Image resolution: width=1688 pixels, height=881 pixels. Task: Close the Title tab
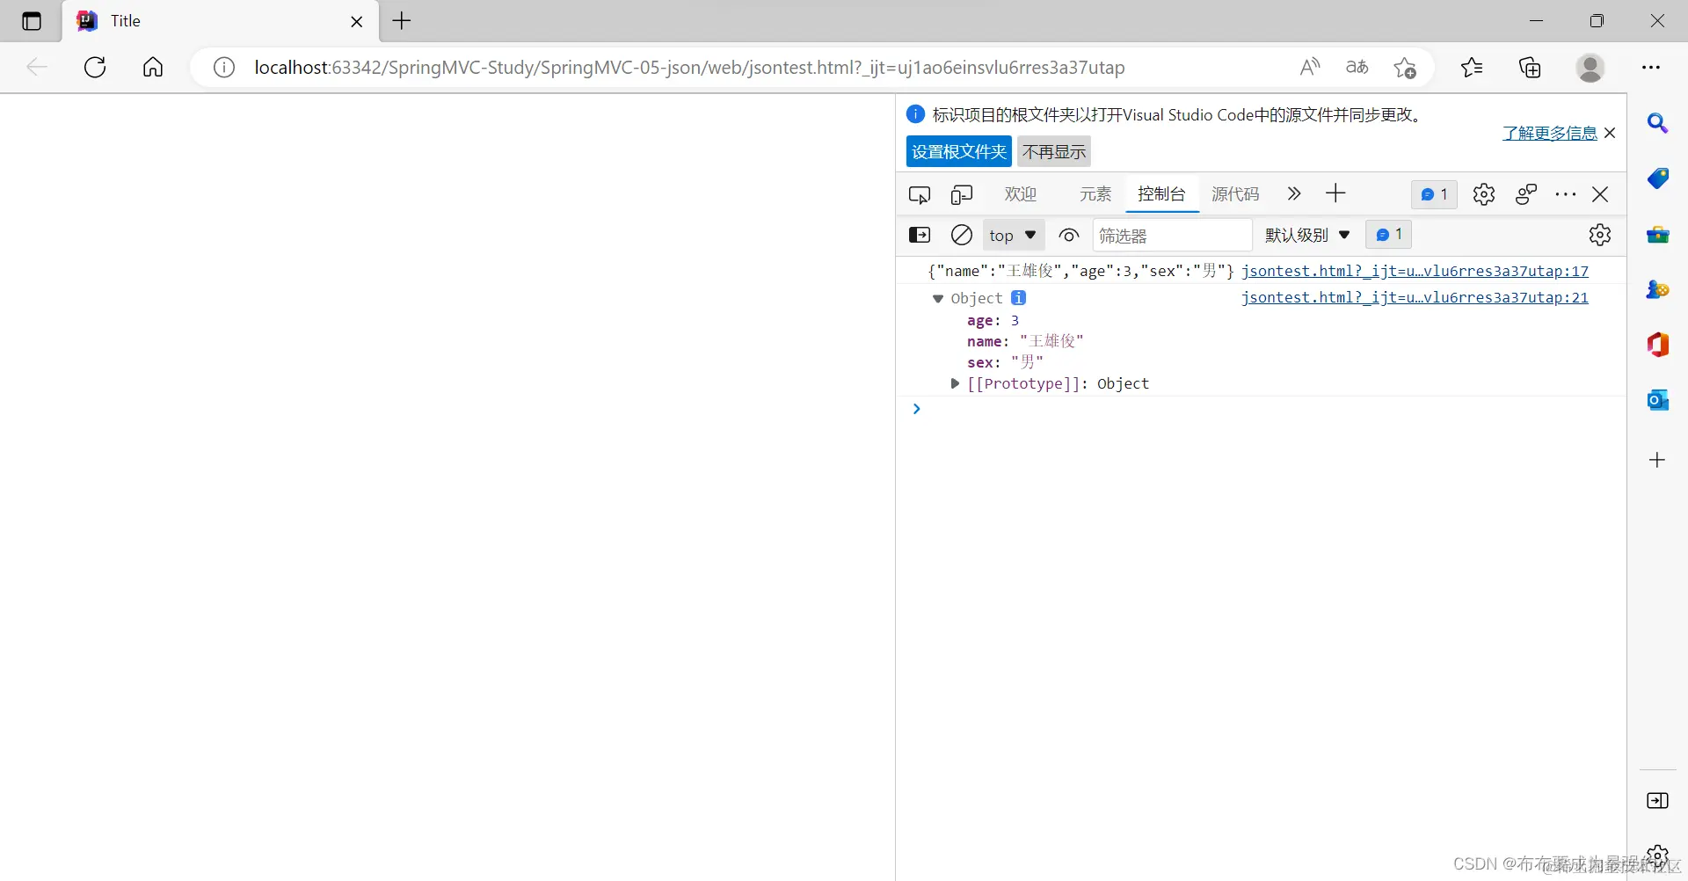tap(357, 21)
